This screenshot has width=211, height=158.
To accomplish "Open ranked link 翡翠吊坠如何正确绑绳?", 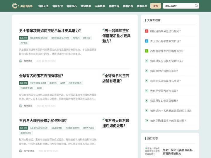I will coord(164,101).
